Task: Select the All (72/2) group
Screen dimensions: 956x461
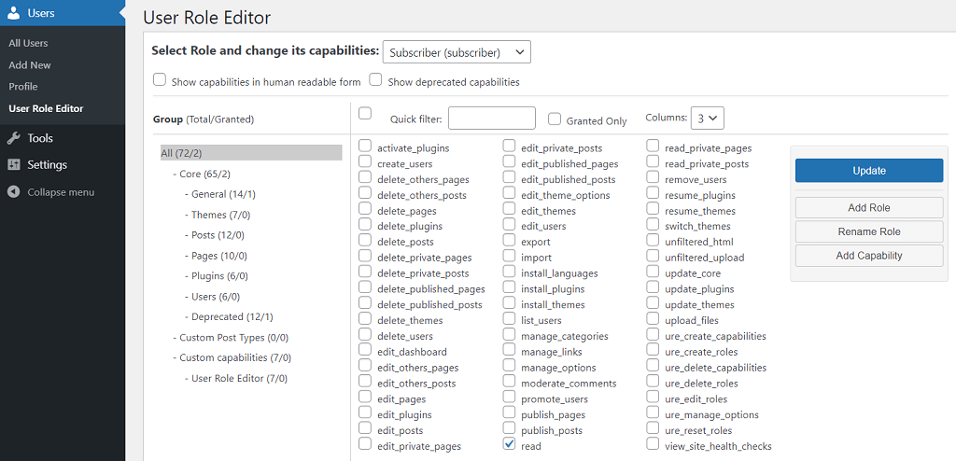Action: [250, 152]
